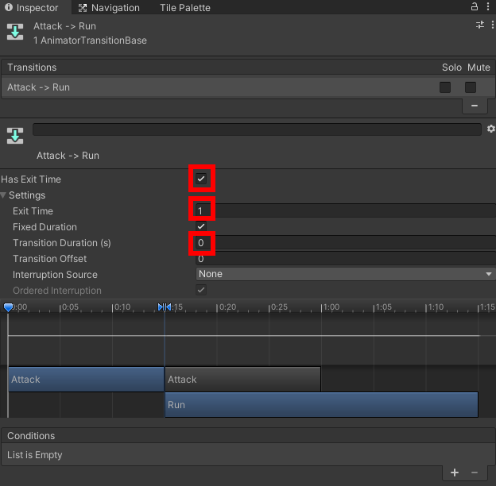496x486 pixels.
Task: Click the Transition Offset field
Action: click(346, 258)
